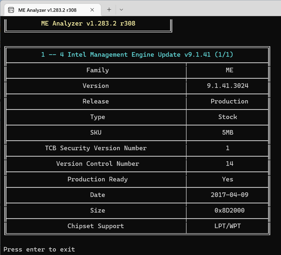Click the size value 0x8D2000
The image size is (281, 255).
(229, 210)
